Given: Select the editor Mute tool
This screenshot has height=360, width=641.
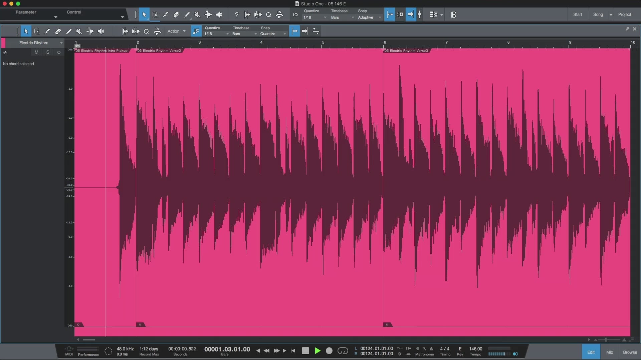Looking at the screenshot, I should [x=79, y=31].
